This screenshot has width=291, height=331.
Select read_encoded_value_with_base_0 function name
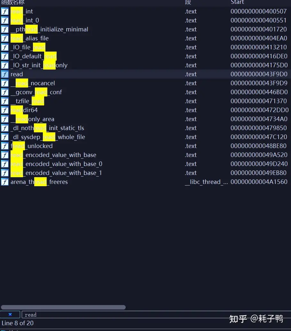56,164
